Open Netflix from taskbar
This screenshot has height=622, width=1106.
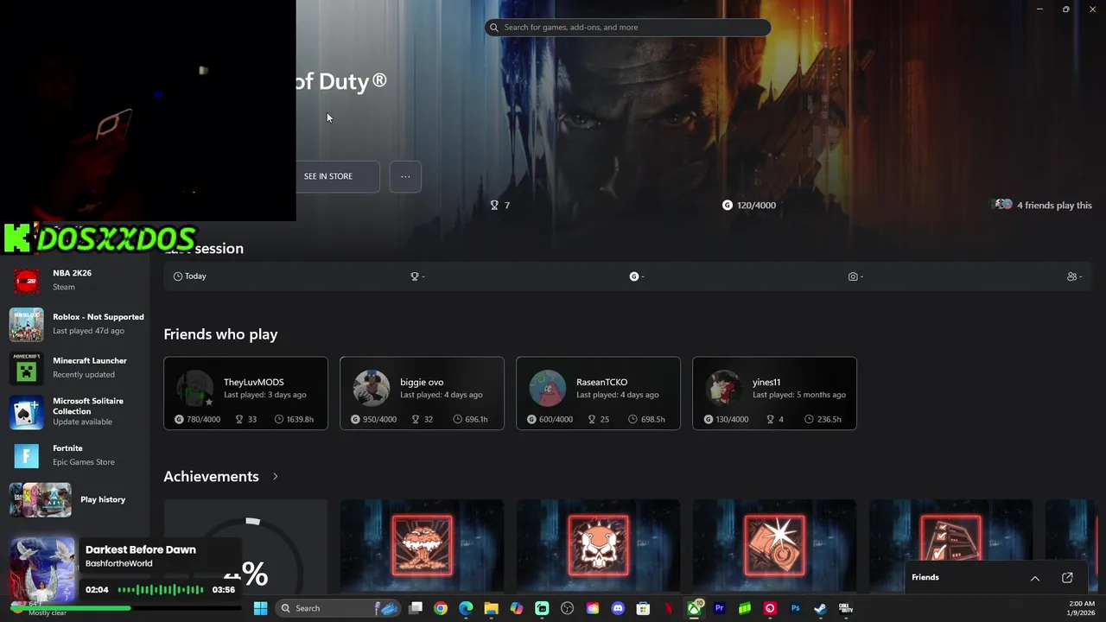click(x=669, y=608)
